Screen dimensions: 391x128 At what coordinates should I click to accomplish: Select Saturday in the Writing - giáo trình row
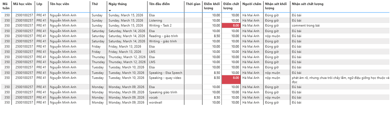[x=98, y=41]
